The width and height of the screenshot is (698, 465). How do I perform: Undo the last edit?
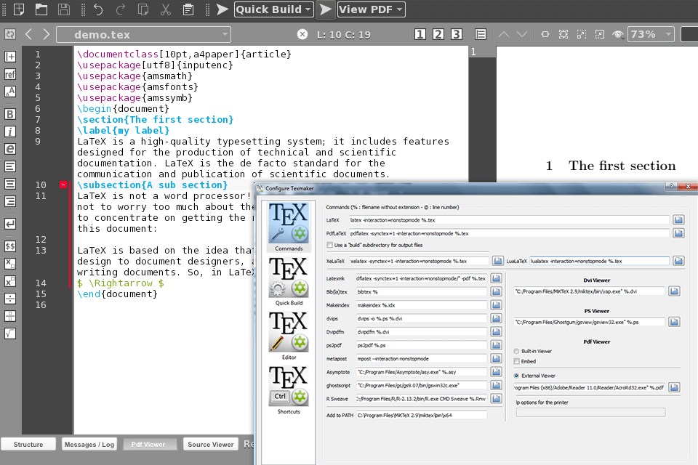click(98, 9)
